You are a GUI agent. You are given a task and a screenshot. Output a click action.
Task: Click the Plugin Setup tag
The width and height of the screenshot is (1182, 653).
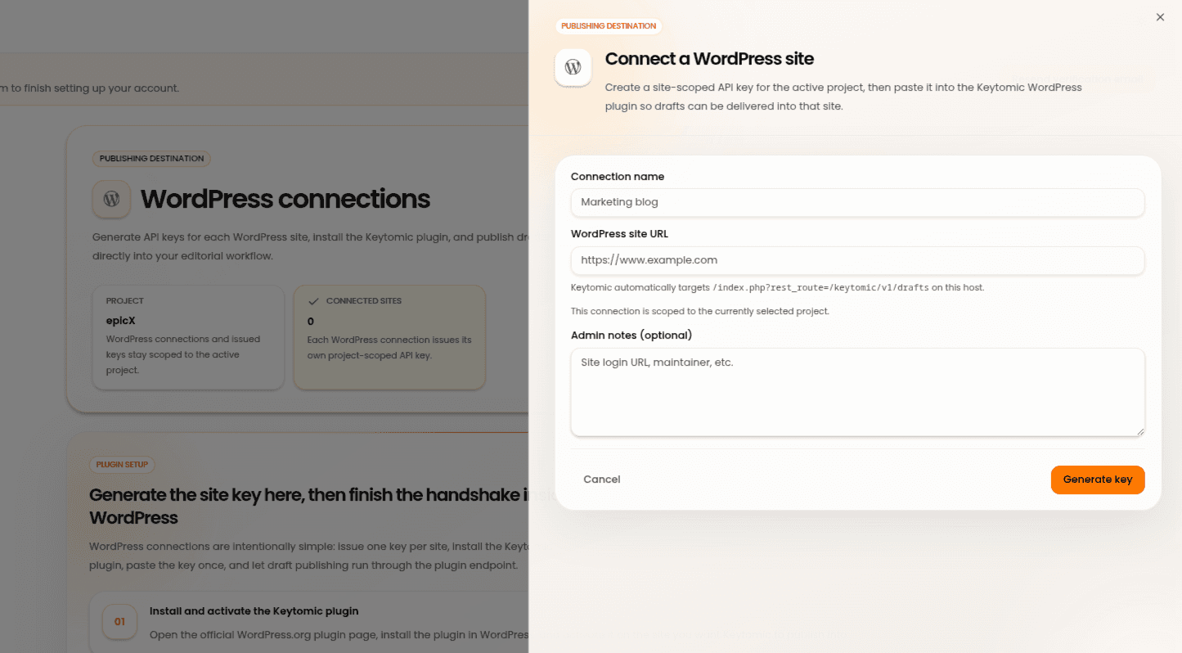point(122,465)
